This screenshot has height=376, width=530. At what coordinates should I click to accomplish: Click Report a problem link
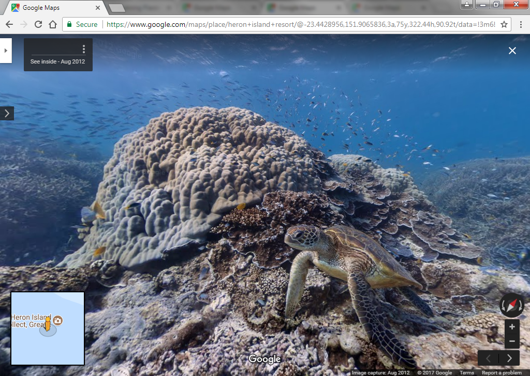pos(502,373)
